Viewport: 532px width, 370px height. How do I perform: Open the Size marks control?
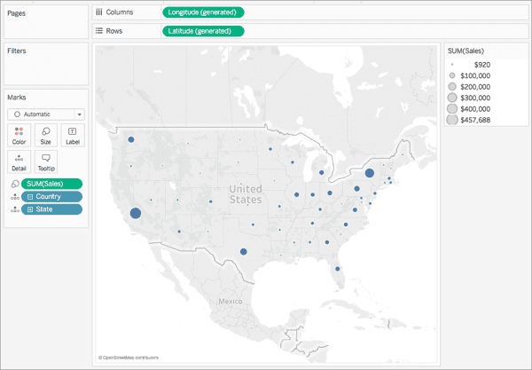tap(45, 135)
